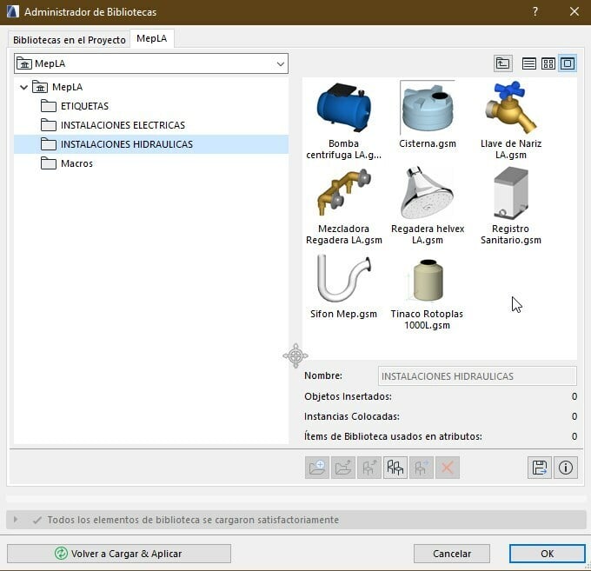
Task: Select Llave de Nariz LA.gsm thumbnail
Action: pos(511,108)
